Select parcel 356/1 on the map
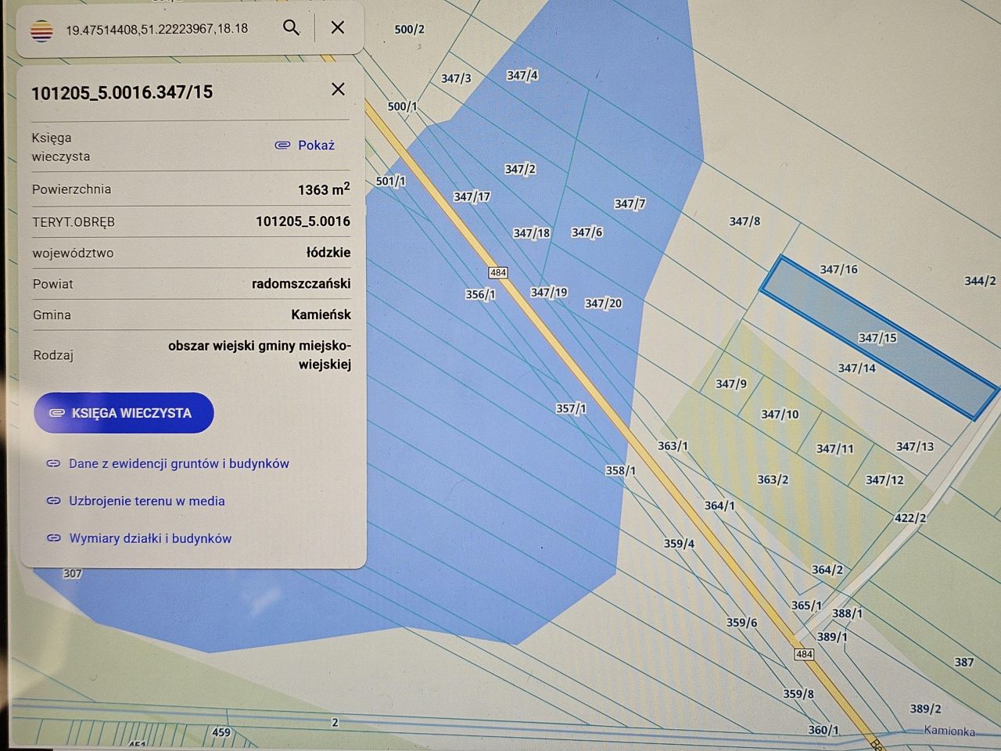The height and width of the screenshot is (751, 1001). pyautogui.click(x=480, y=295)
